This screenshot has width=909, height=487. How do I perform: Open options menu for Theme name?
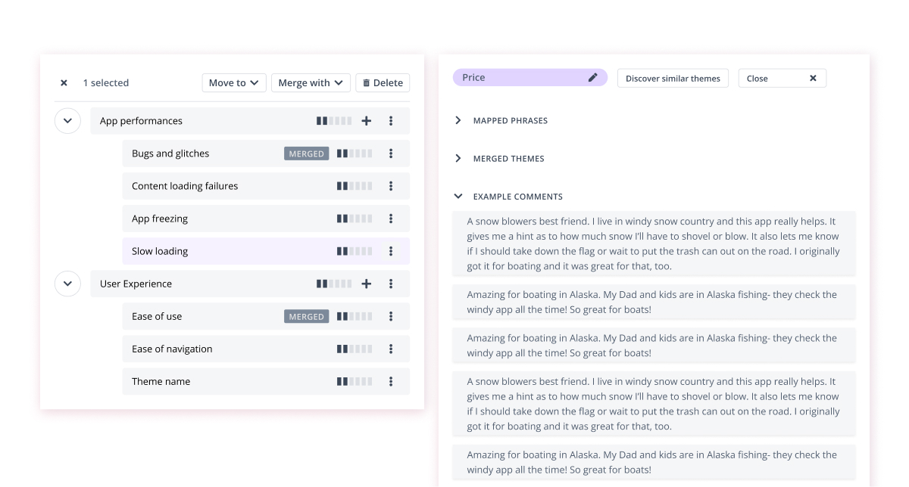[391, 381]
